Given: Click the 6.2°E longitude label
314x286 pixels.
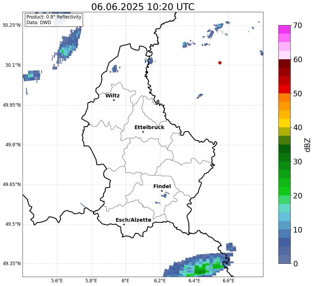Looking at the screenshot, I should click(160, 281).
